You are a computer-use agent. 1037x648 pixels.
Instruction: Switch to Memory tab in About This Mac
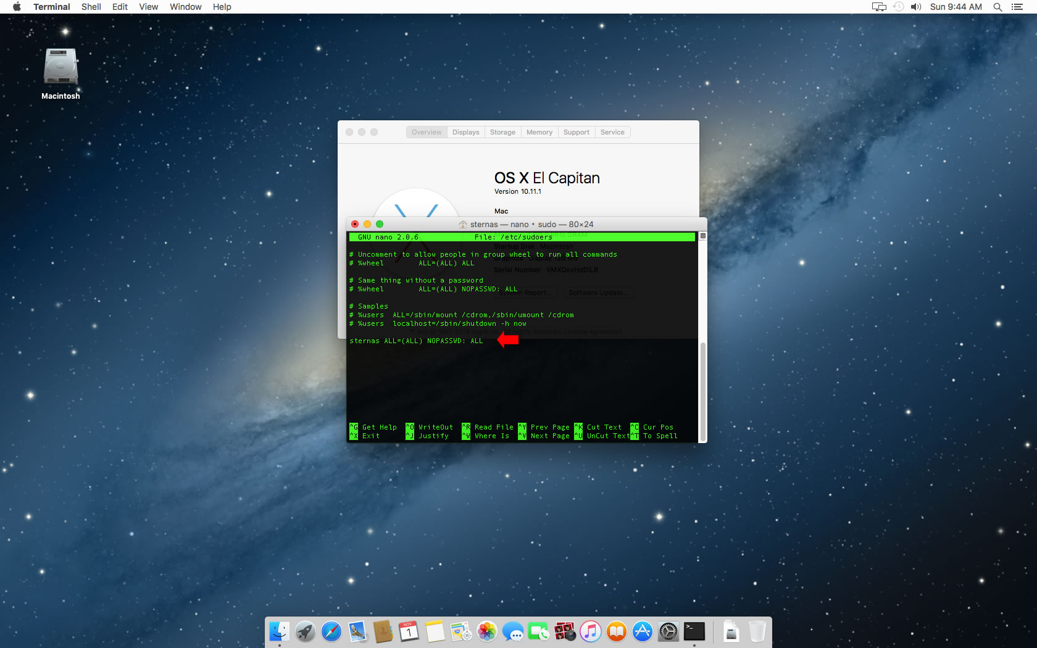click(539, 132)
